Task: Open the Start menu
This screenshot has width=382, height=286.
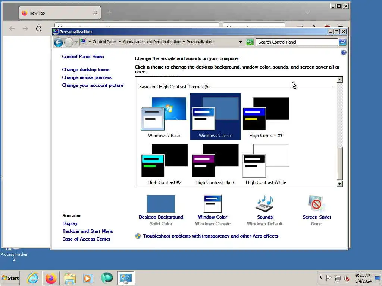Action: [10, 278]
